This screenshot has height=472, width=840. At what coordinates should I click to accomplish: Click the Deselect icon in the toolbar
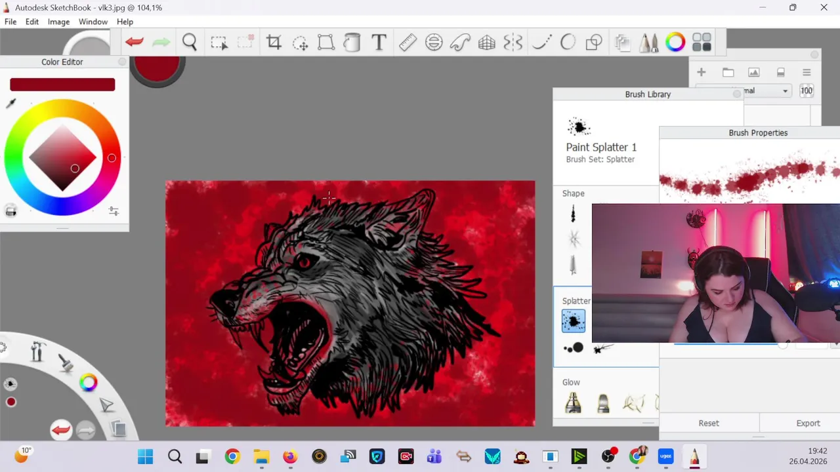[245, 43]
